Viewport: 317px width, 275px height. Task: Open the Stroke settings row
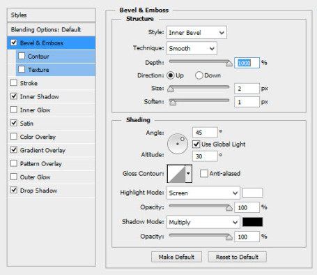[52, 83]
